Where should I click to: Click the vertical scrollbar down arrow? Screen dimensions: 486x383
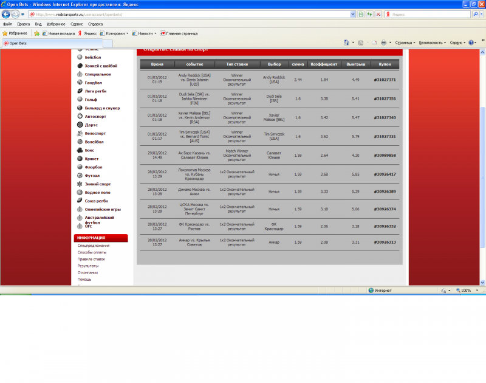click(x=482, y=283)
